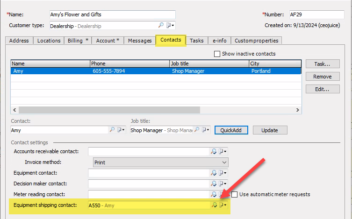
Task: Expand Equipment contact record dropdown
Action: pyautogui.click(x=223, y=173)
